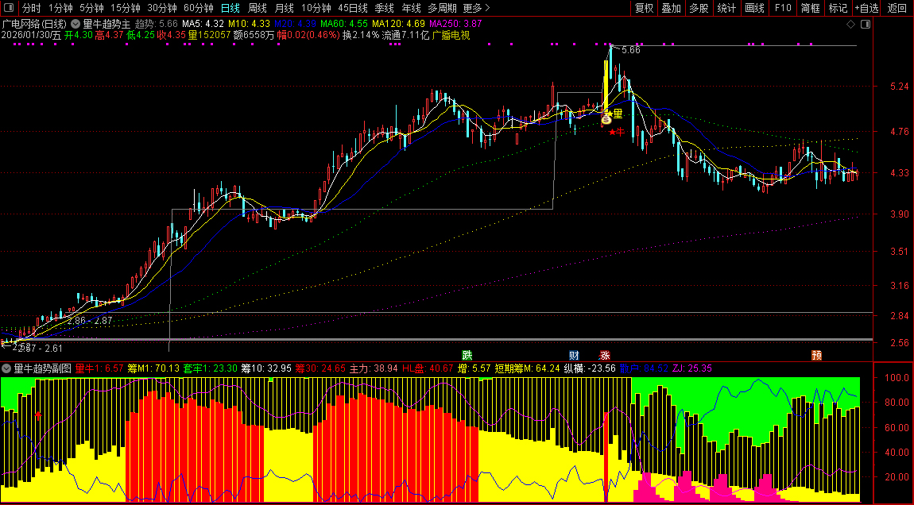Click the circled S marker on chart
Viewport: 914px width, 505px height.
point(606,119)
